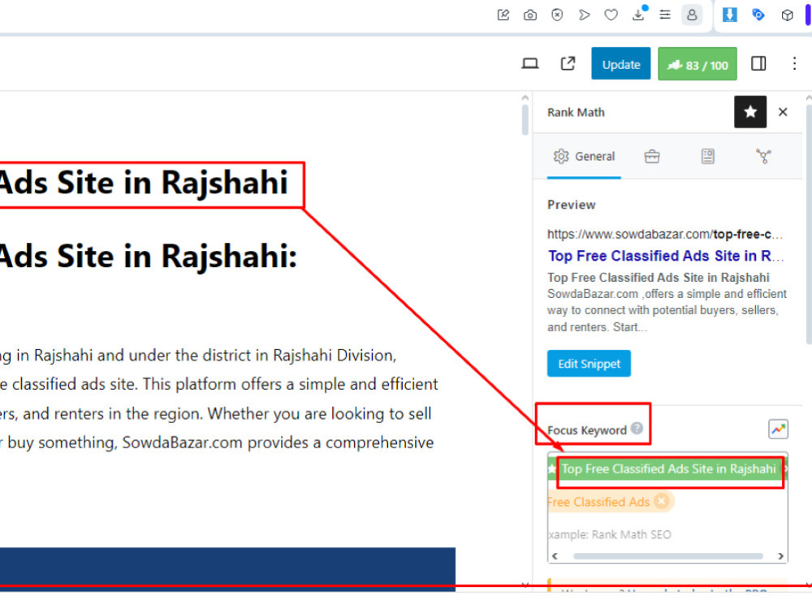
Task: Click the blue download extension icon
Action: [x=730, y=15]
